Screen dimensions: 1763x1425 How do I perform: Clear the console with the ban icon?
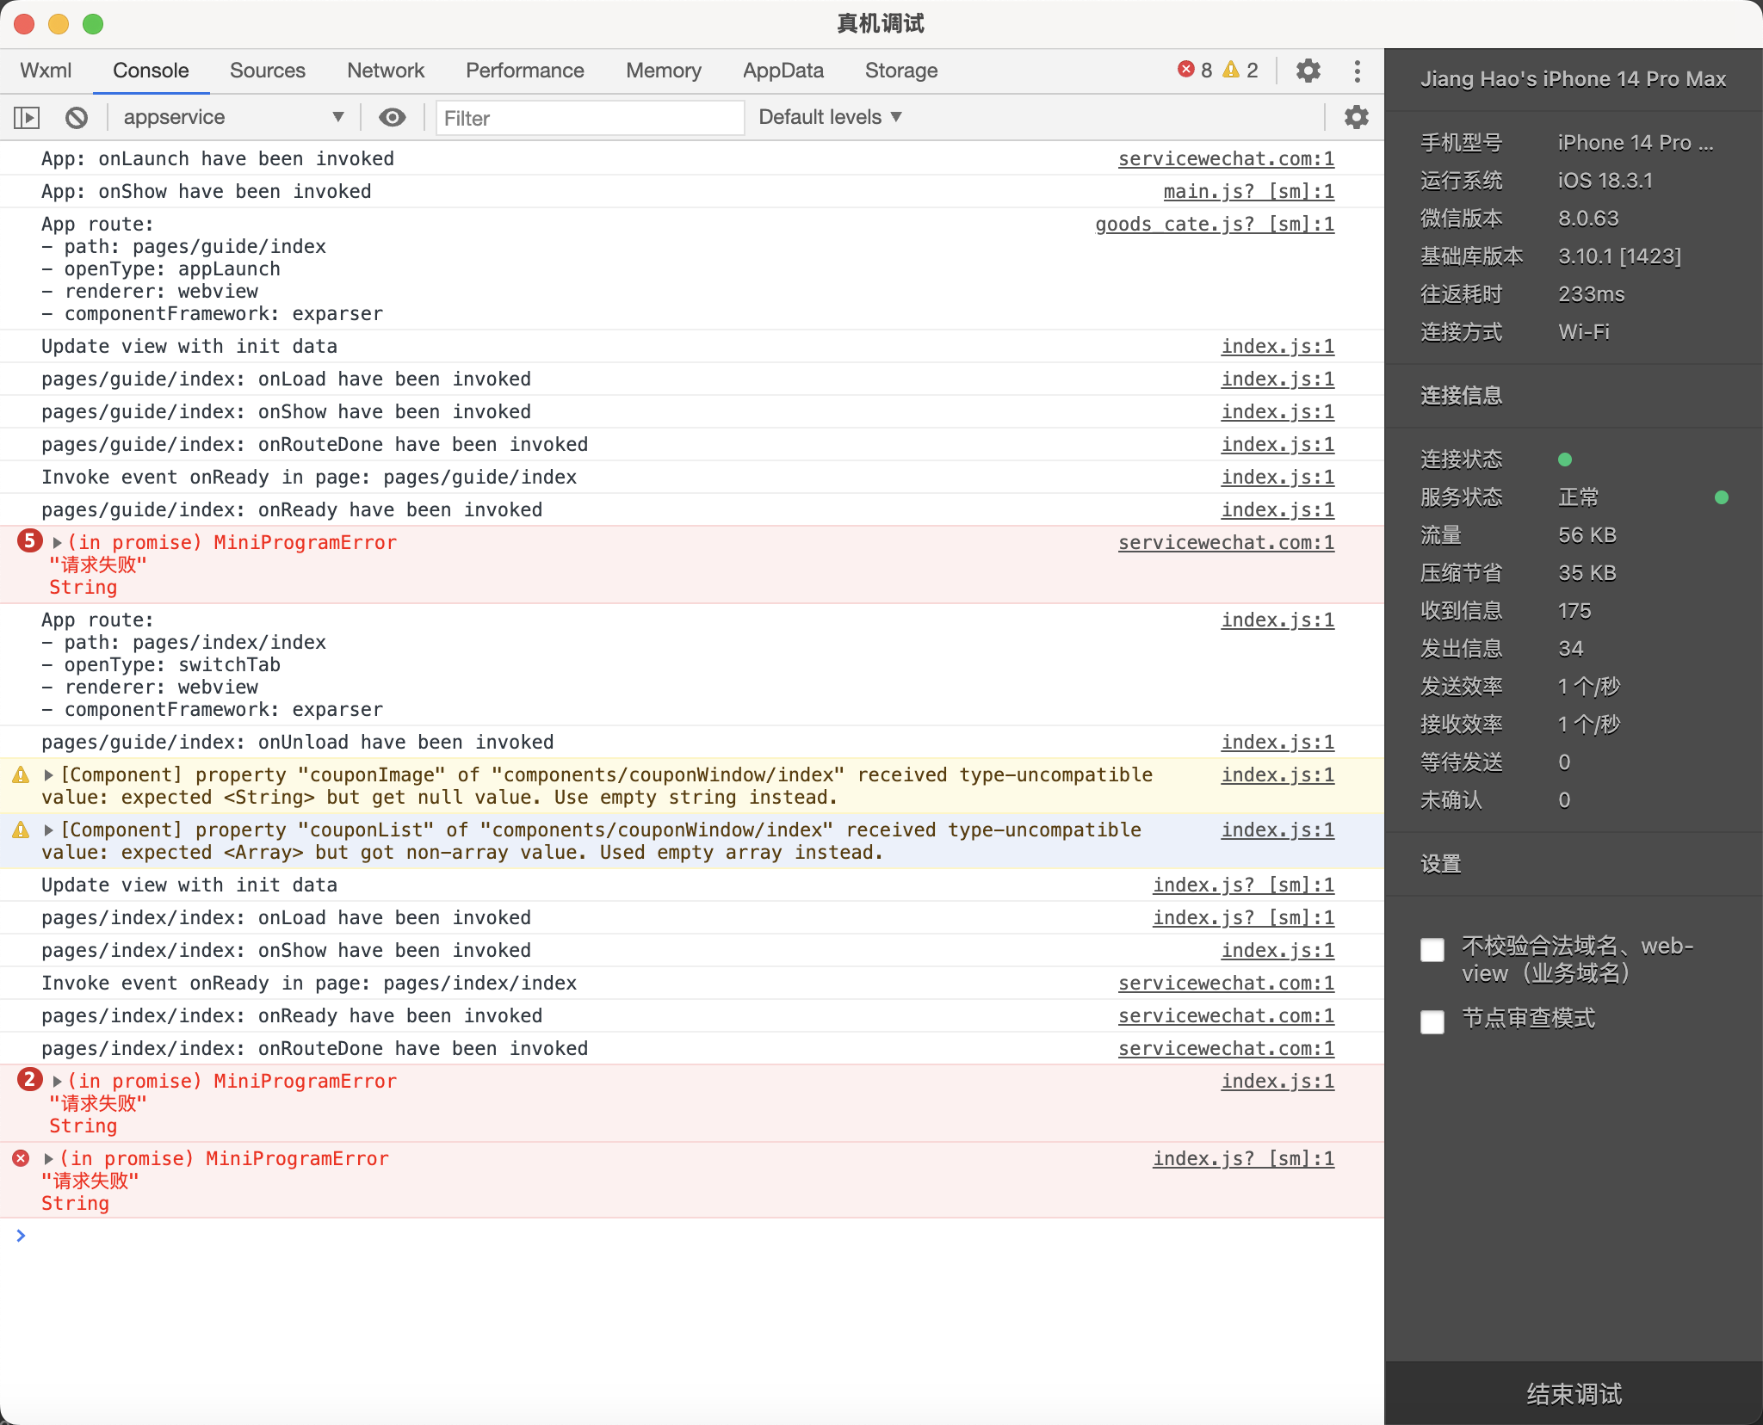click(77, 117)
